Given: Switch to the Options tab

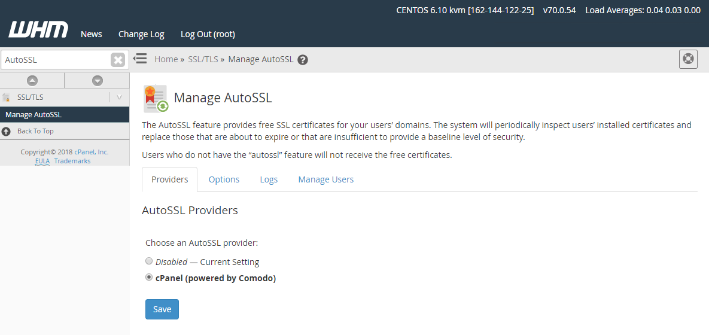Looking at the screenshot, I should (224, 179).
